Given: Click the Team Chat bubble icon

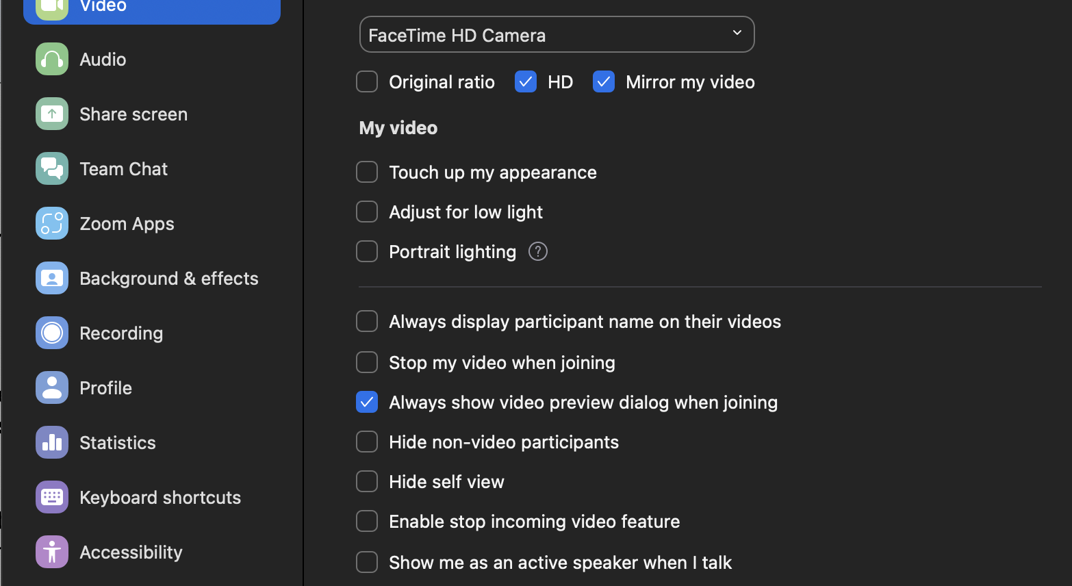Looking at the screenshot, I should click(x=51, y=168).
